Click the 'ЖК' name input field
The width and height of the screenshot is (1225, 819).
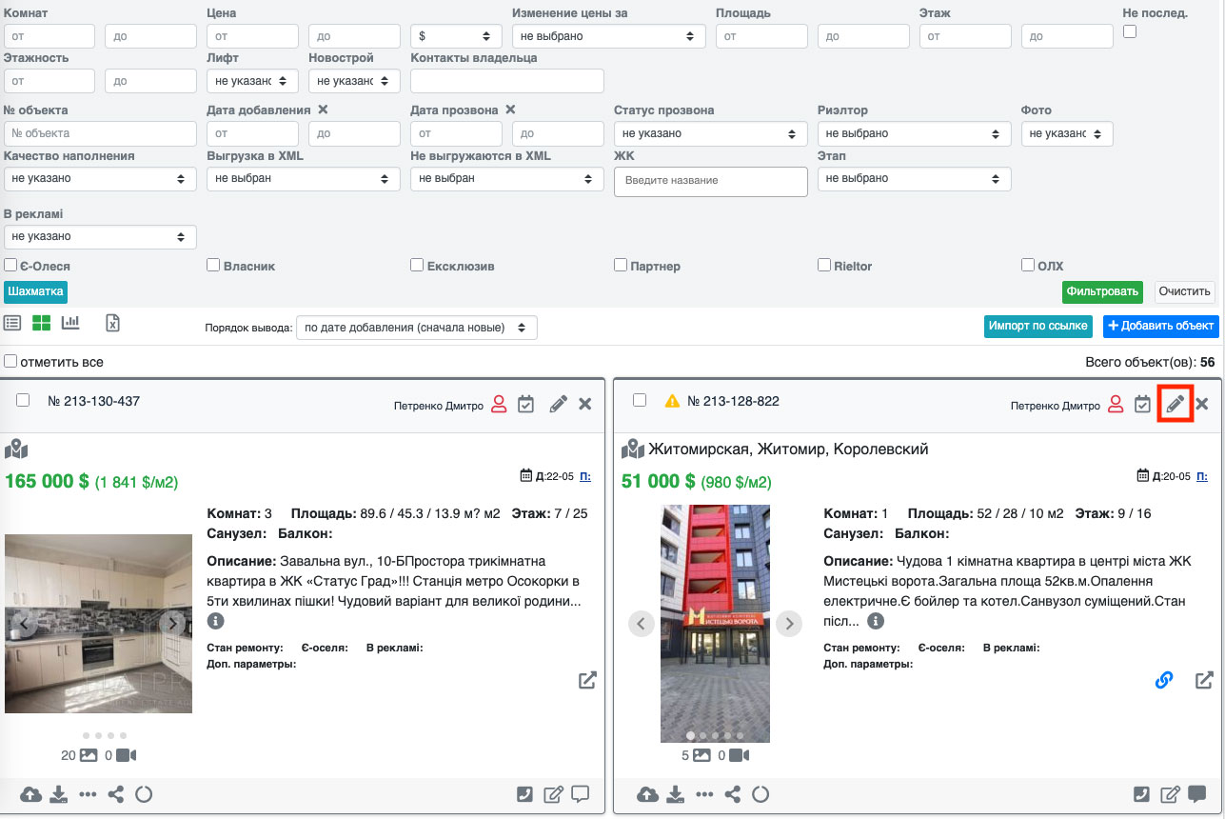pyautogui.click(x=710, y=181)
